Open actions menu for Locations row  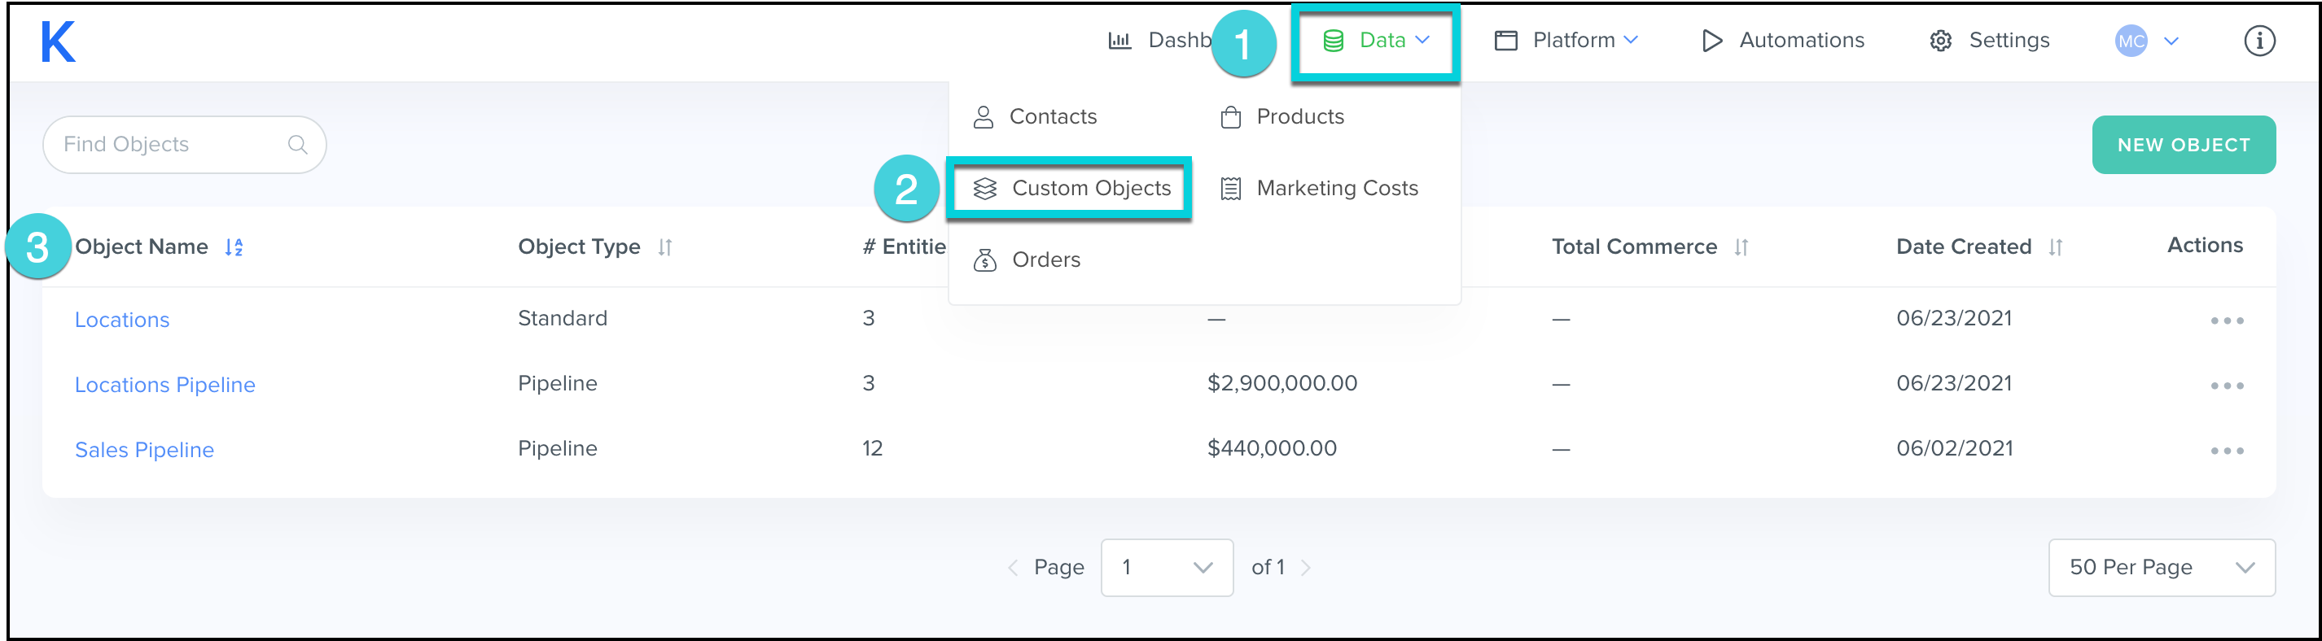pos(2227,320)
